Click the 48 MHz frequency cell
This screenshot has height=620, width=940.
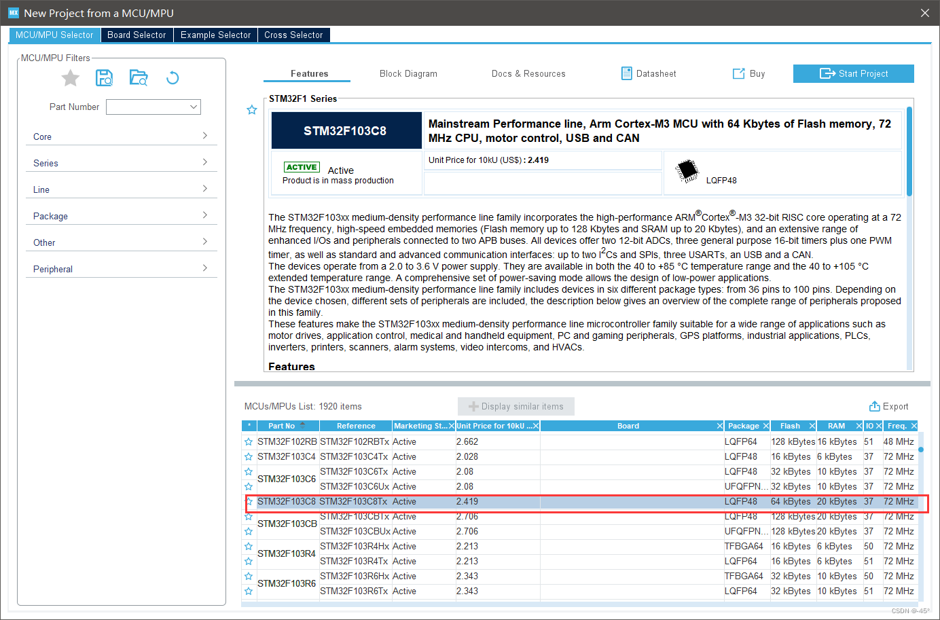point(899,442)
